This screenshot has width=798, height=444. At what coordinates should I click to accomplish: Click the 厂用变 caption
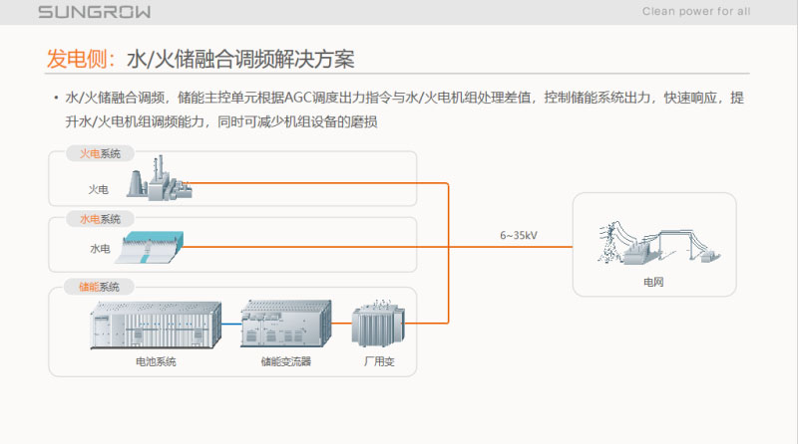click(x=379, y=361)
